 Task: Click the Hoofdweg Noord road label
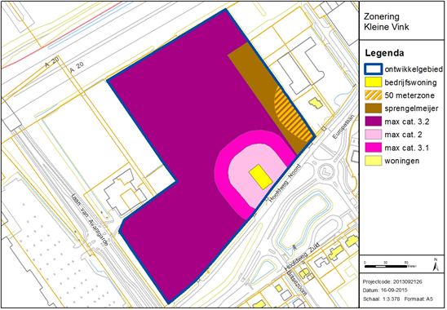[285, 184]
